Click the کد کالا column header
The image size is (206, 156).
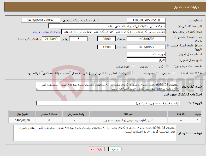click(181, 114)
